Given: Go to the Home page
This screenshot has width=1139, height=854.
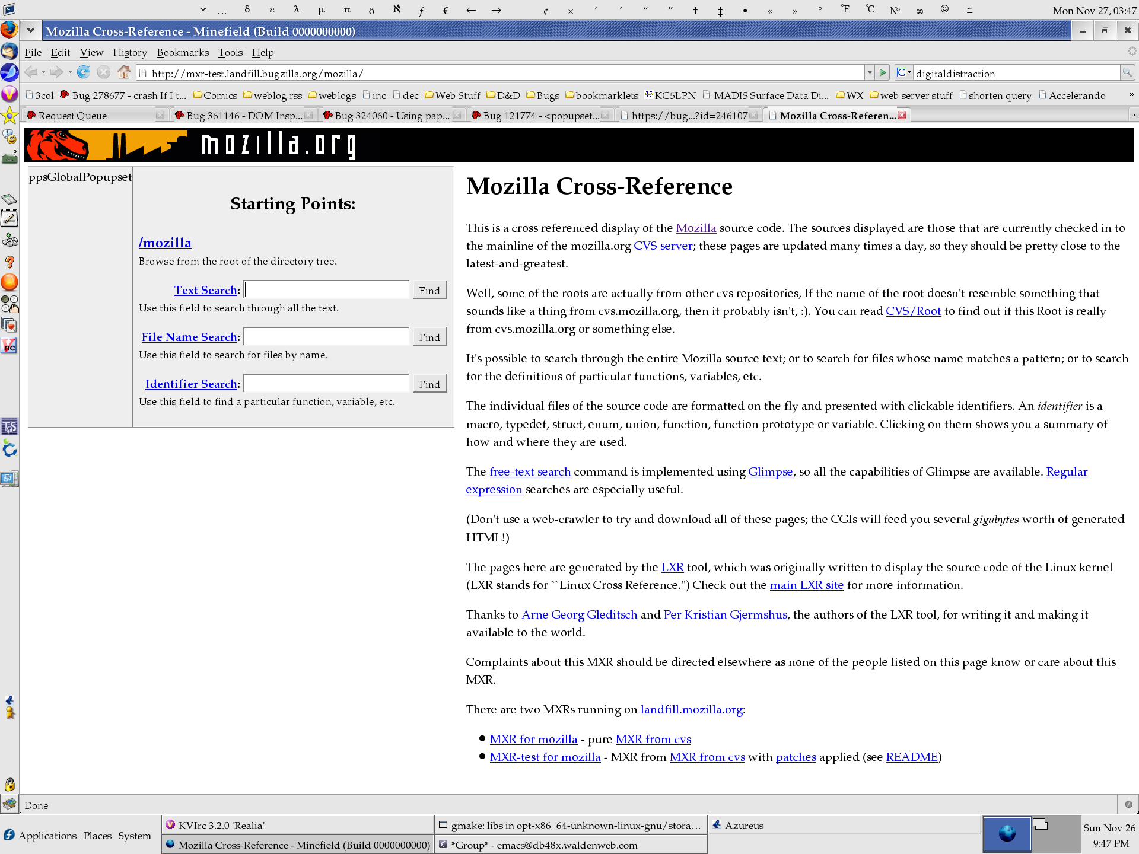Looking at the screenshot, I should click(124, 72).
